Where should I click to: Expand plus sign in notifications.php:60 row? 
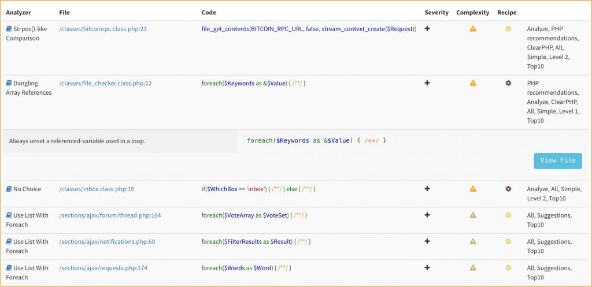pyautogui.click(x=427, y=241)
